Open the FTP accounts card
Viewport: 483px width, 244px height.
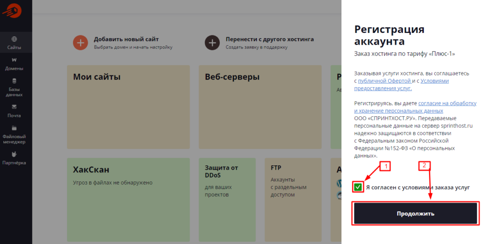293,200
